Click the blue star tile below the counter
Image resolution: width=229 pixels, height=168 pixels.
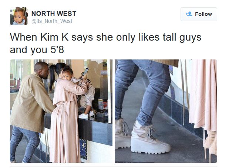pos(83,148)
